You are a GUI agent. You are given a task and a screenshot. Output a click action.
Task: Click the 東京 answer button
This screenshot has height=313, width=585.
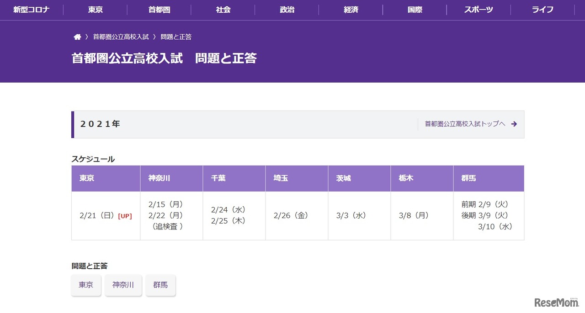coord(86,285)
